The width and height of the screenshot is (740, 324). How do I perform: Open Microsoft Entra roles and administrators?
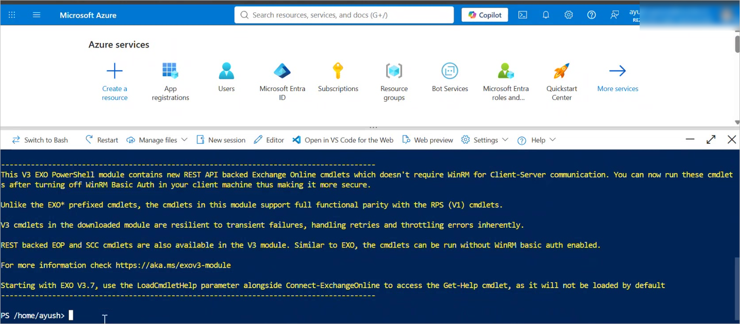(x=506, y=81)
